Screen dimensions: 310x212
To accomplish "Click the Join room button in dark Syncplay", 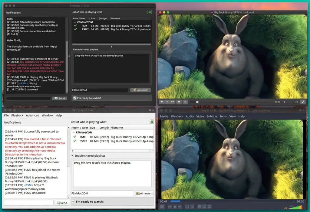I will [x=140, y=90].
